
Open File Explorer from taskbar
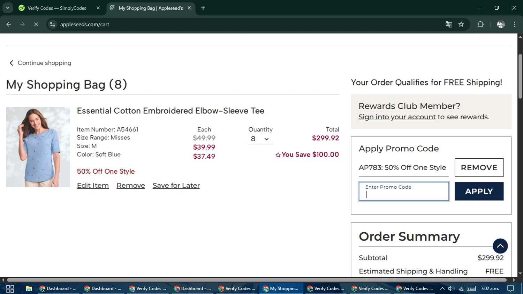[29, 288]
